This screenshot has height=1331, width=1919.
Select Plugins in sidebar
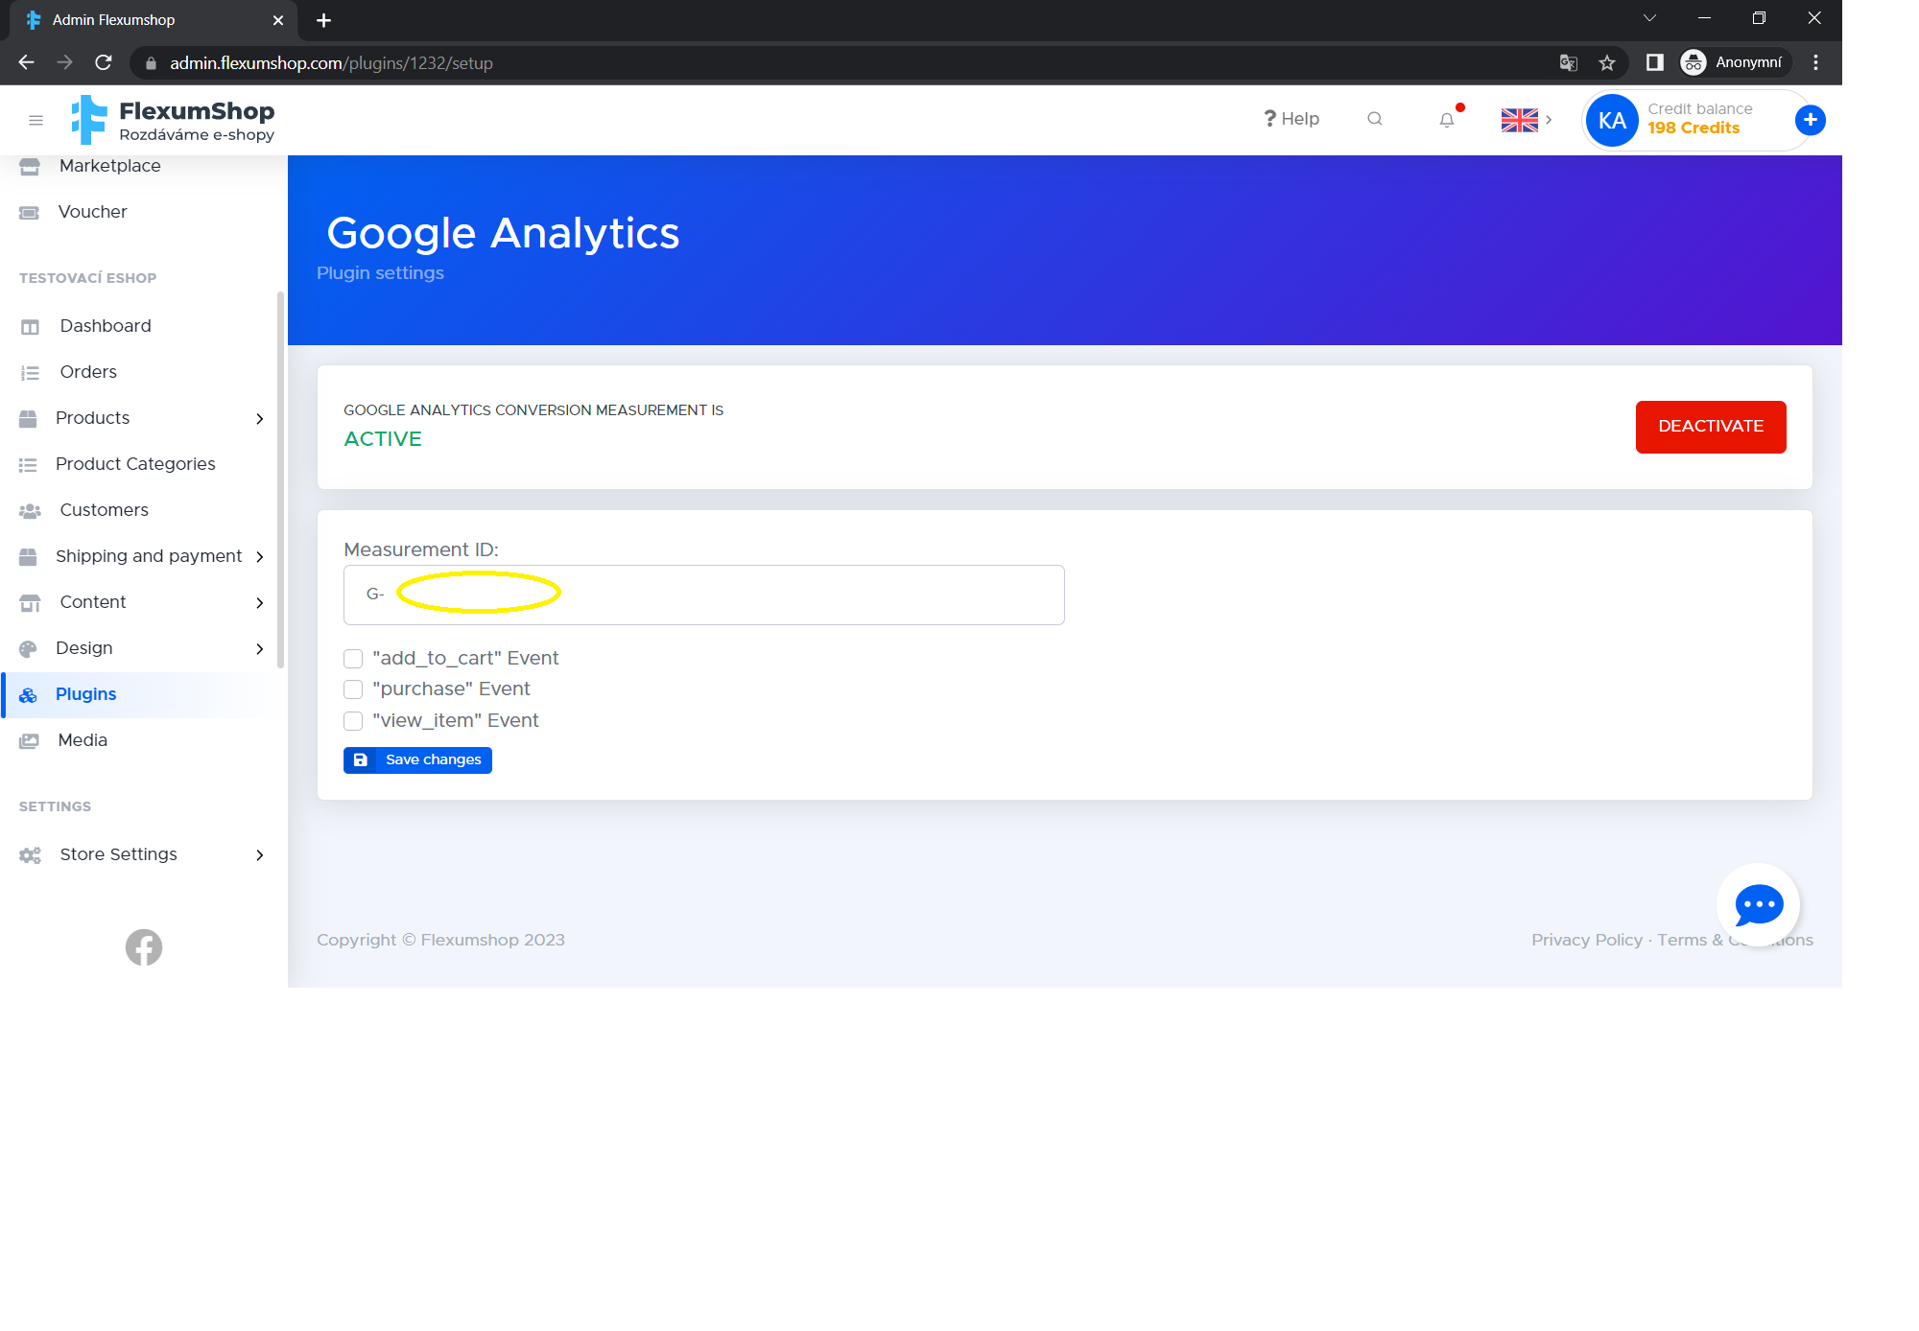coord(85,694)
